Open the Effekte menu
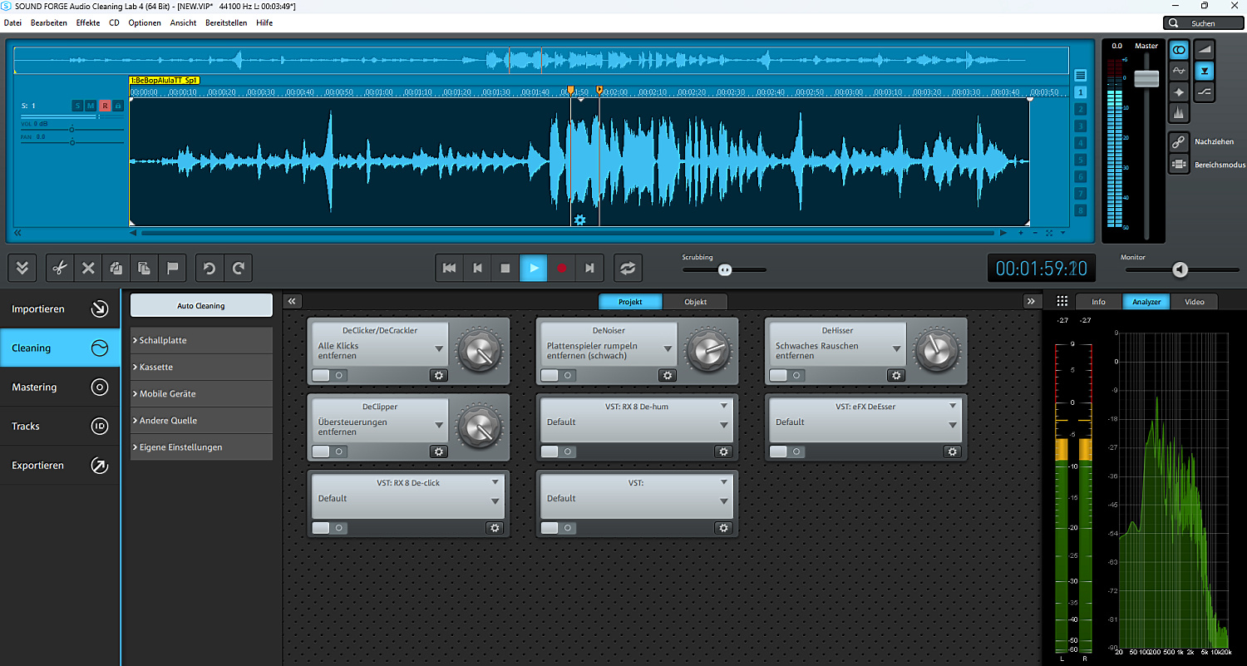The image size is (1247, 666). coord(87,22)
